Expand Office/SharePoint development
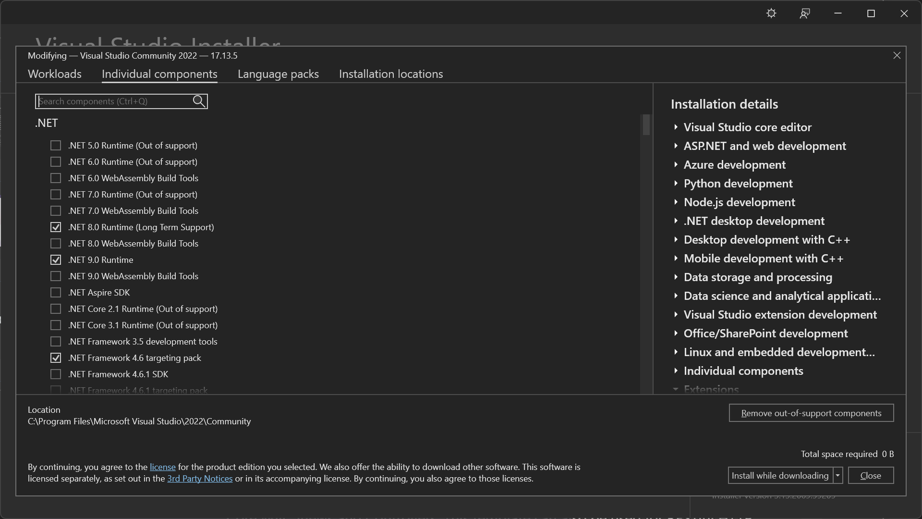Image resolution: width=922 pixels, height=519 pixels. [x=676, y=333]
